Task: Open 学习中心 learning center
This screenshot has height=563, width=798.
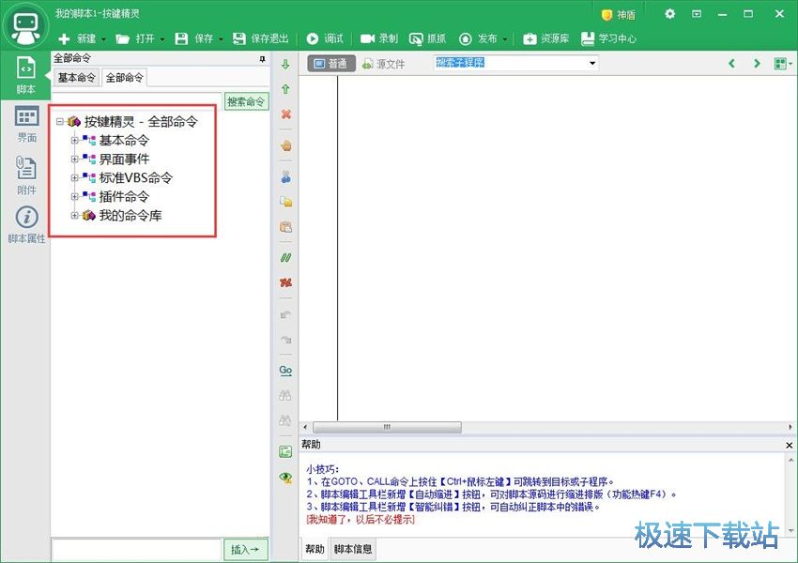Action: click(x=608, y=38)
